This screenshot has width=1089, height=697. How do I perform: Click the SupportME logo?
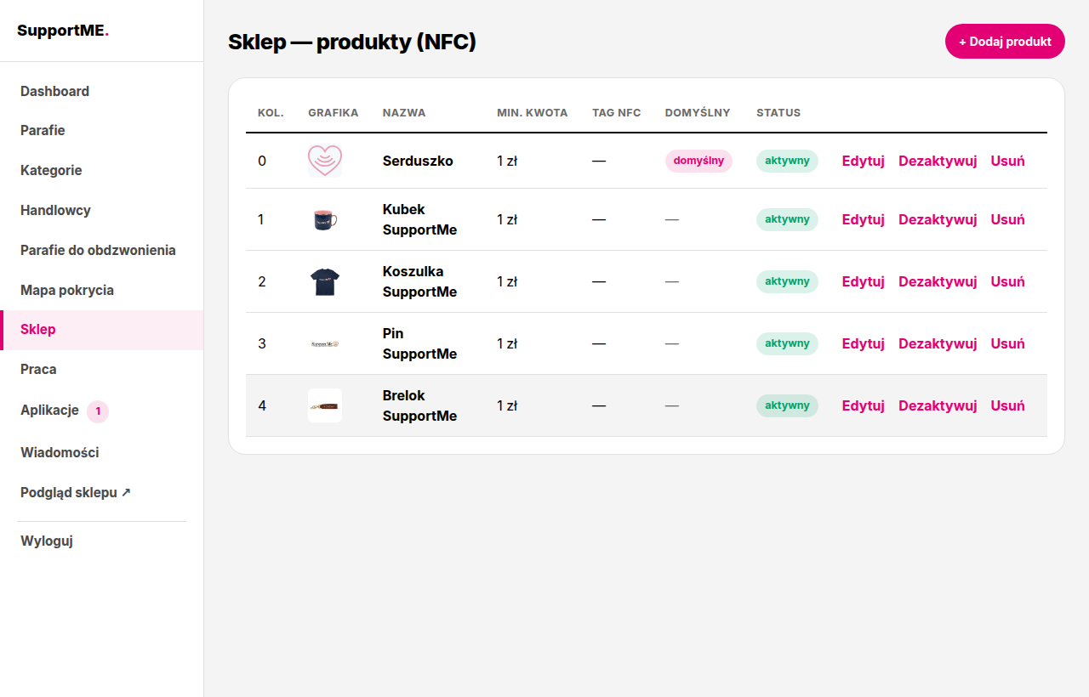(63, 31)
